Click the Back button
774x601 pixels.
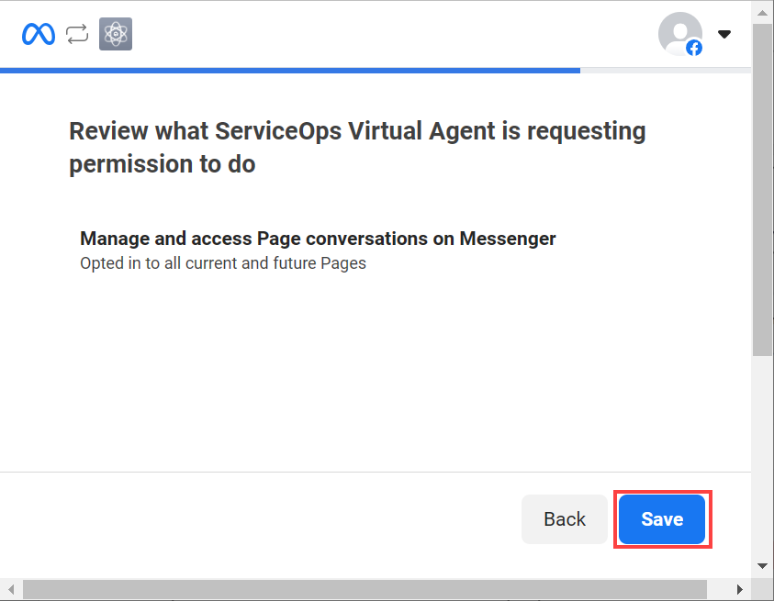[x=565, y=519]
